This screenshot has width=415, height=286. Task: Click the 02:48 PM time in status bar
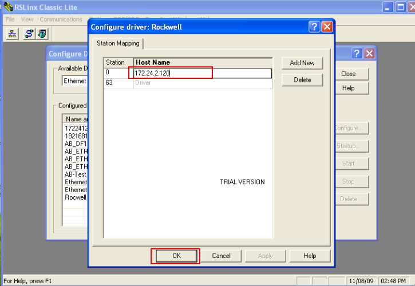tap(393, 281)
